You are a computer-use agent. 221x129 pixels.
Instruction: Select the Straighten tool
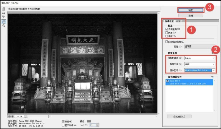coord(4,13)
